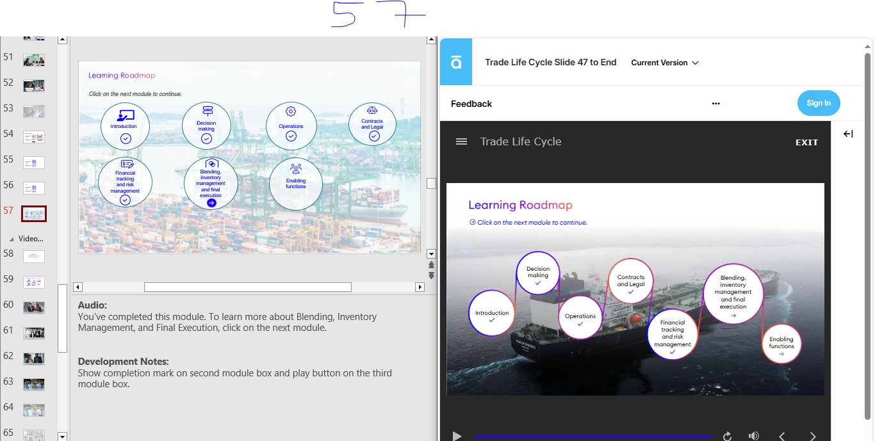Collapse the Video section in slide list
This screenshot has height=441, width=875.
point(11,239)
